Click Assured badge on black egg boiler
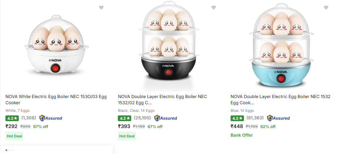Screen dimensions: 339x154 (x=166, y=118)
